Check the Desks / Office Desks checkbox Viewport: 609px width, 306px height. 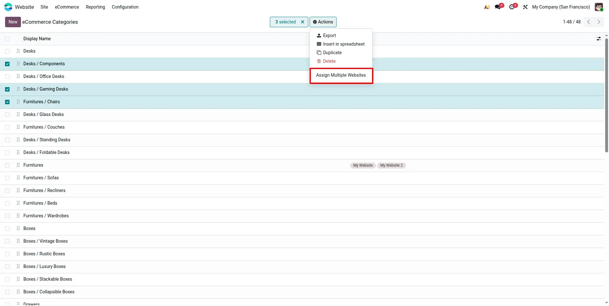[x=7, y=77]
